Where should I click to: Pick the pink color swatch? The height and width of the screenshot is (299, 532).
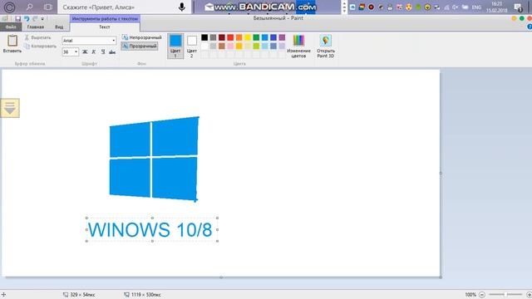[x=230, y=47]
